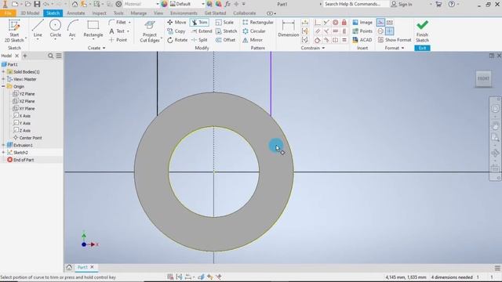This screenshot has width=502, height=282.
Task: Open Model browser hamburger menu
Action: point(59,56)
